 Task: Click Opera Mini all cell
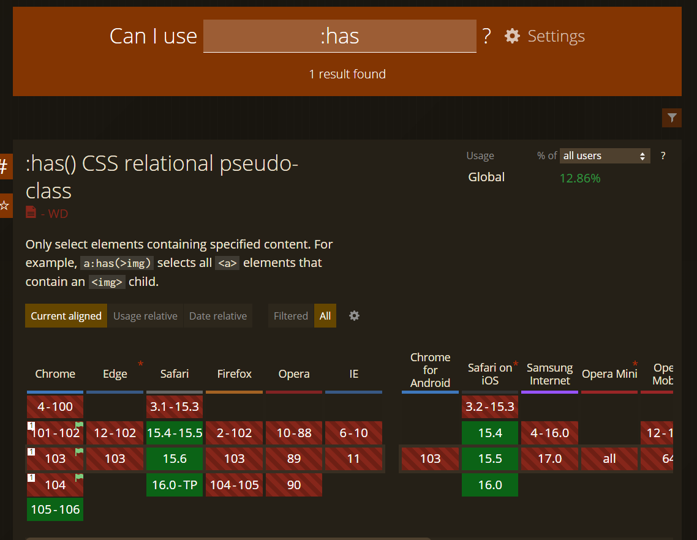pos(609,459)
